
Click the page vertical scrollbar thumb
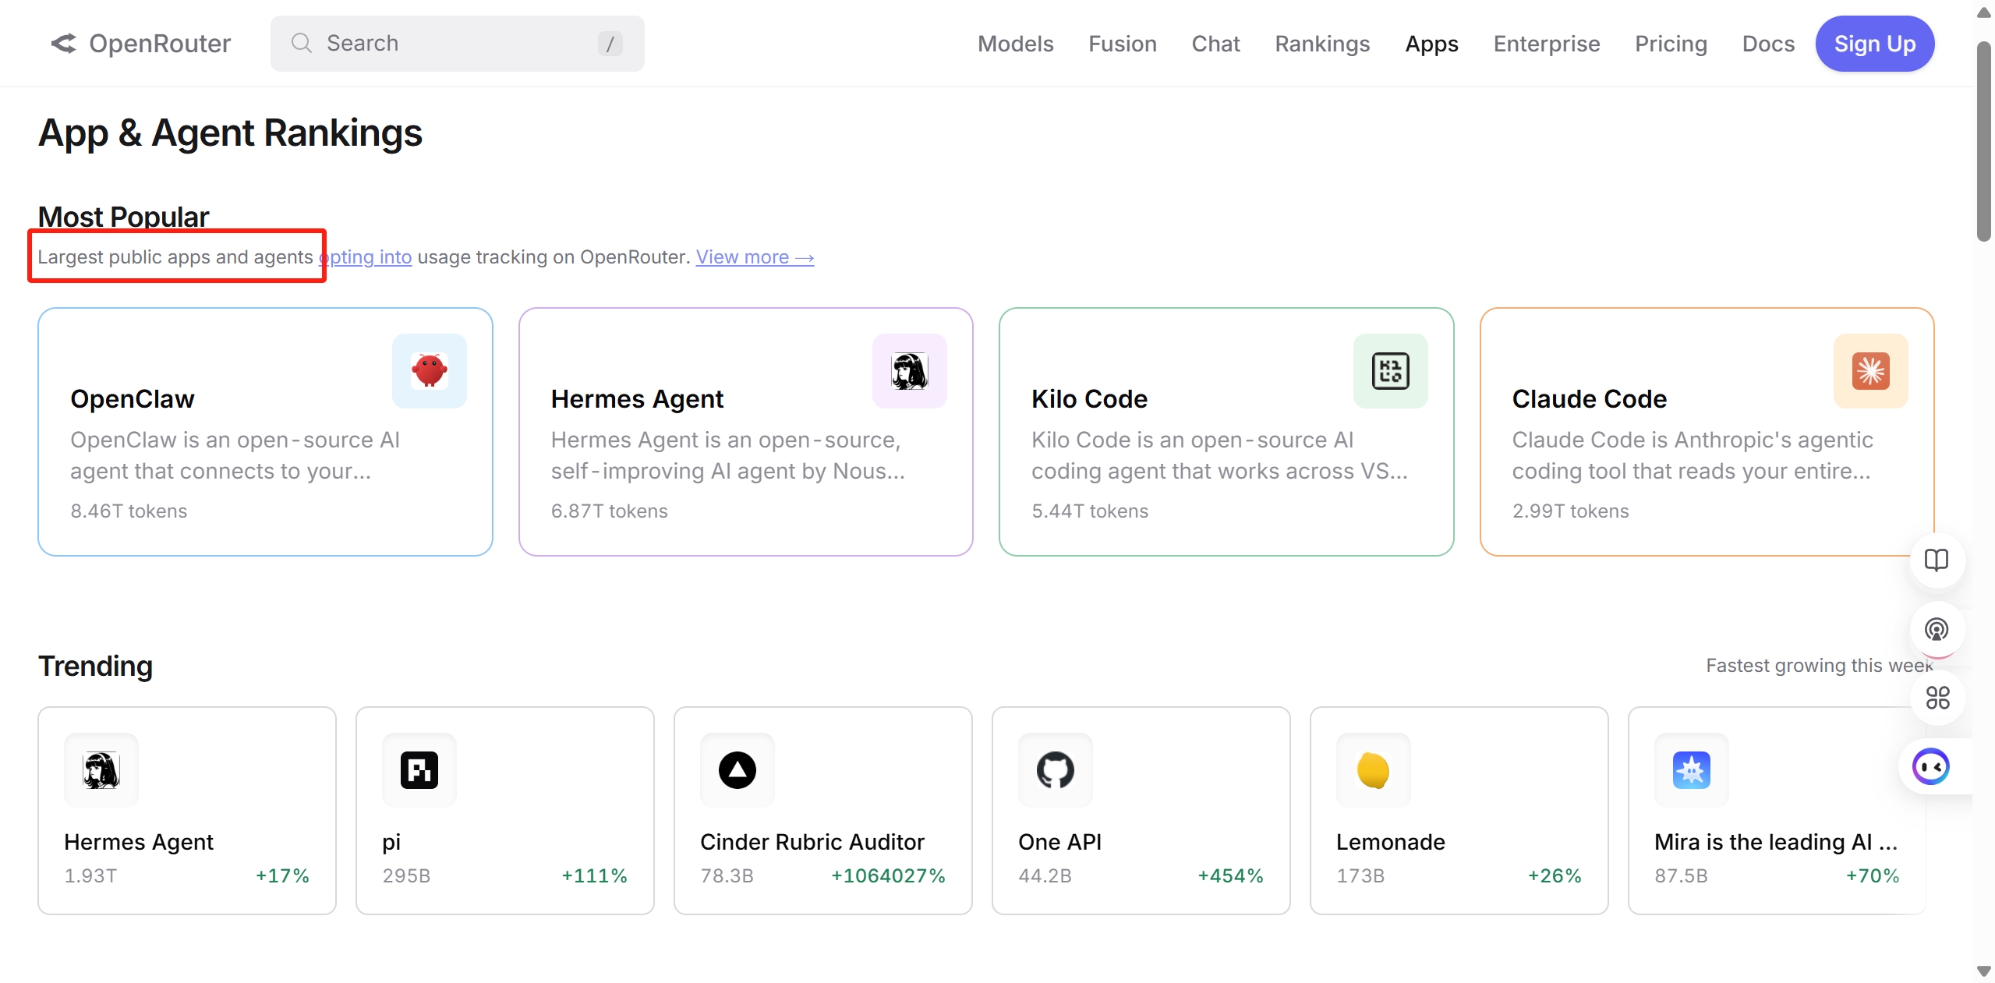(1984, 140)
